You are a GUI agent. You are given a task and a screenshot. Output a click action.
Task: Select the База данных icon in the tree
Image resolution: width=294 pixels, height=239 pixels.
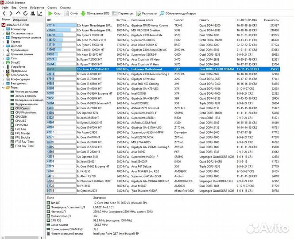coord(8,83)
